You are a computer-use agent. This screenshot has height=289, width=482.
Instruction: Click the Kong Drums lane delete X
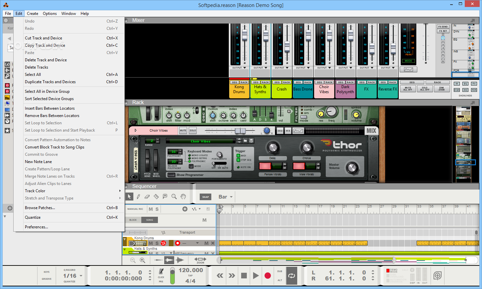(213, 243)
